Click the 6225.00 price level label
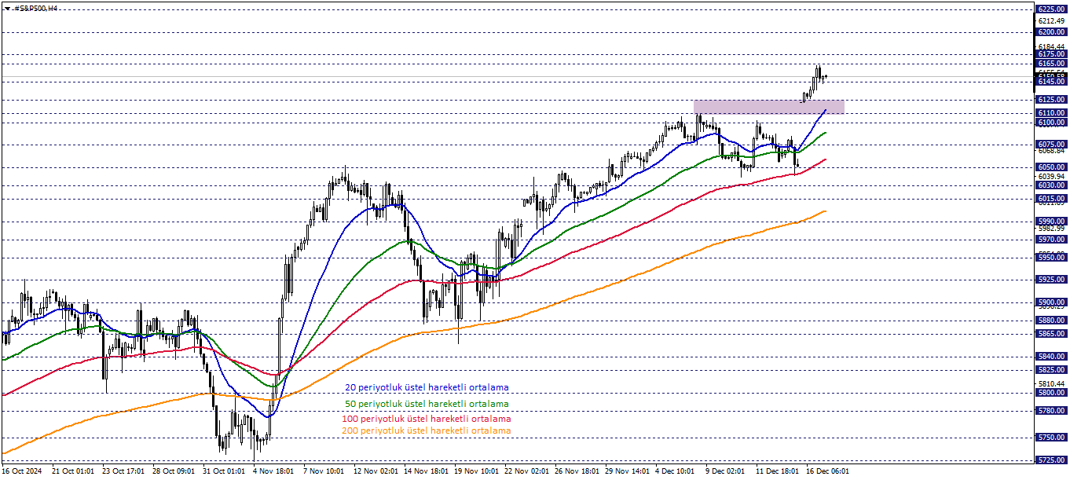1070x480 pixels. pyautogui.click(x=1051, y=9)
